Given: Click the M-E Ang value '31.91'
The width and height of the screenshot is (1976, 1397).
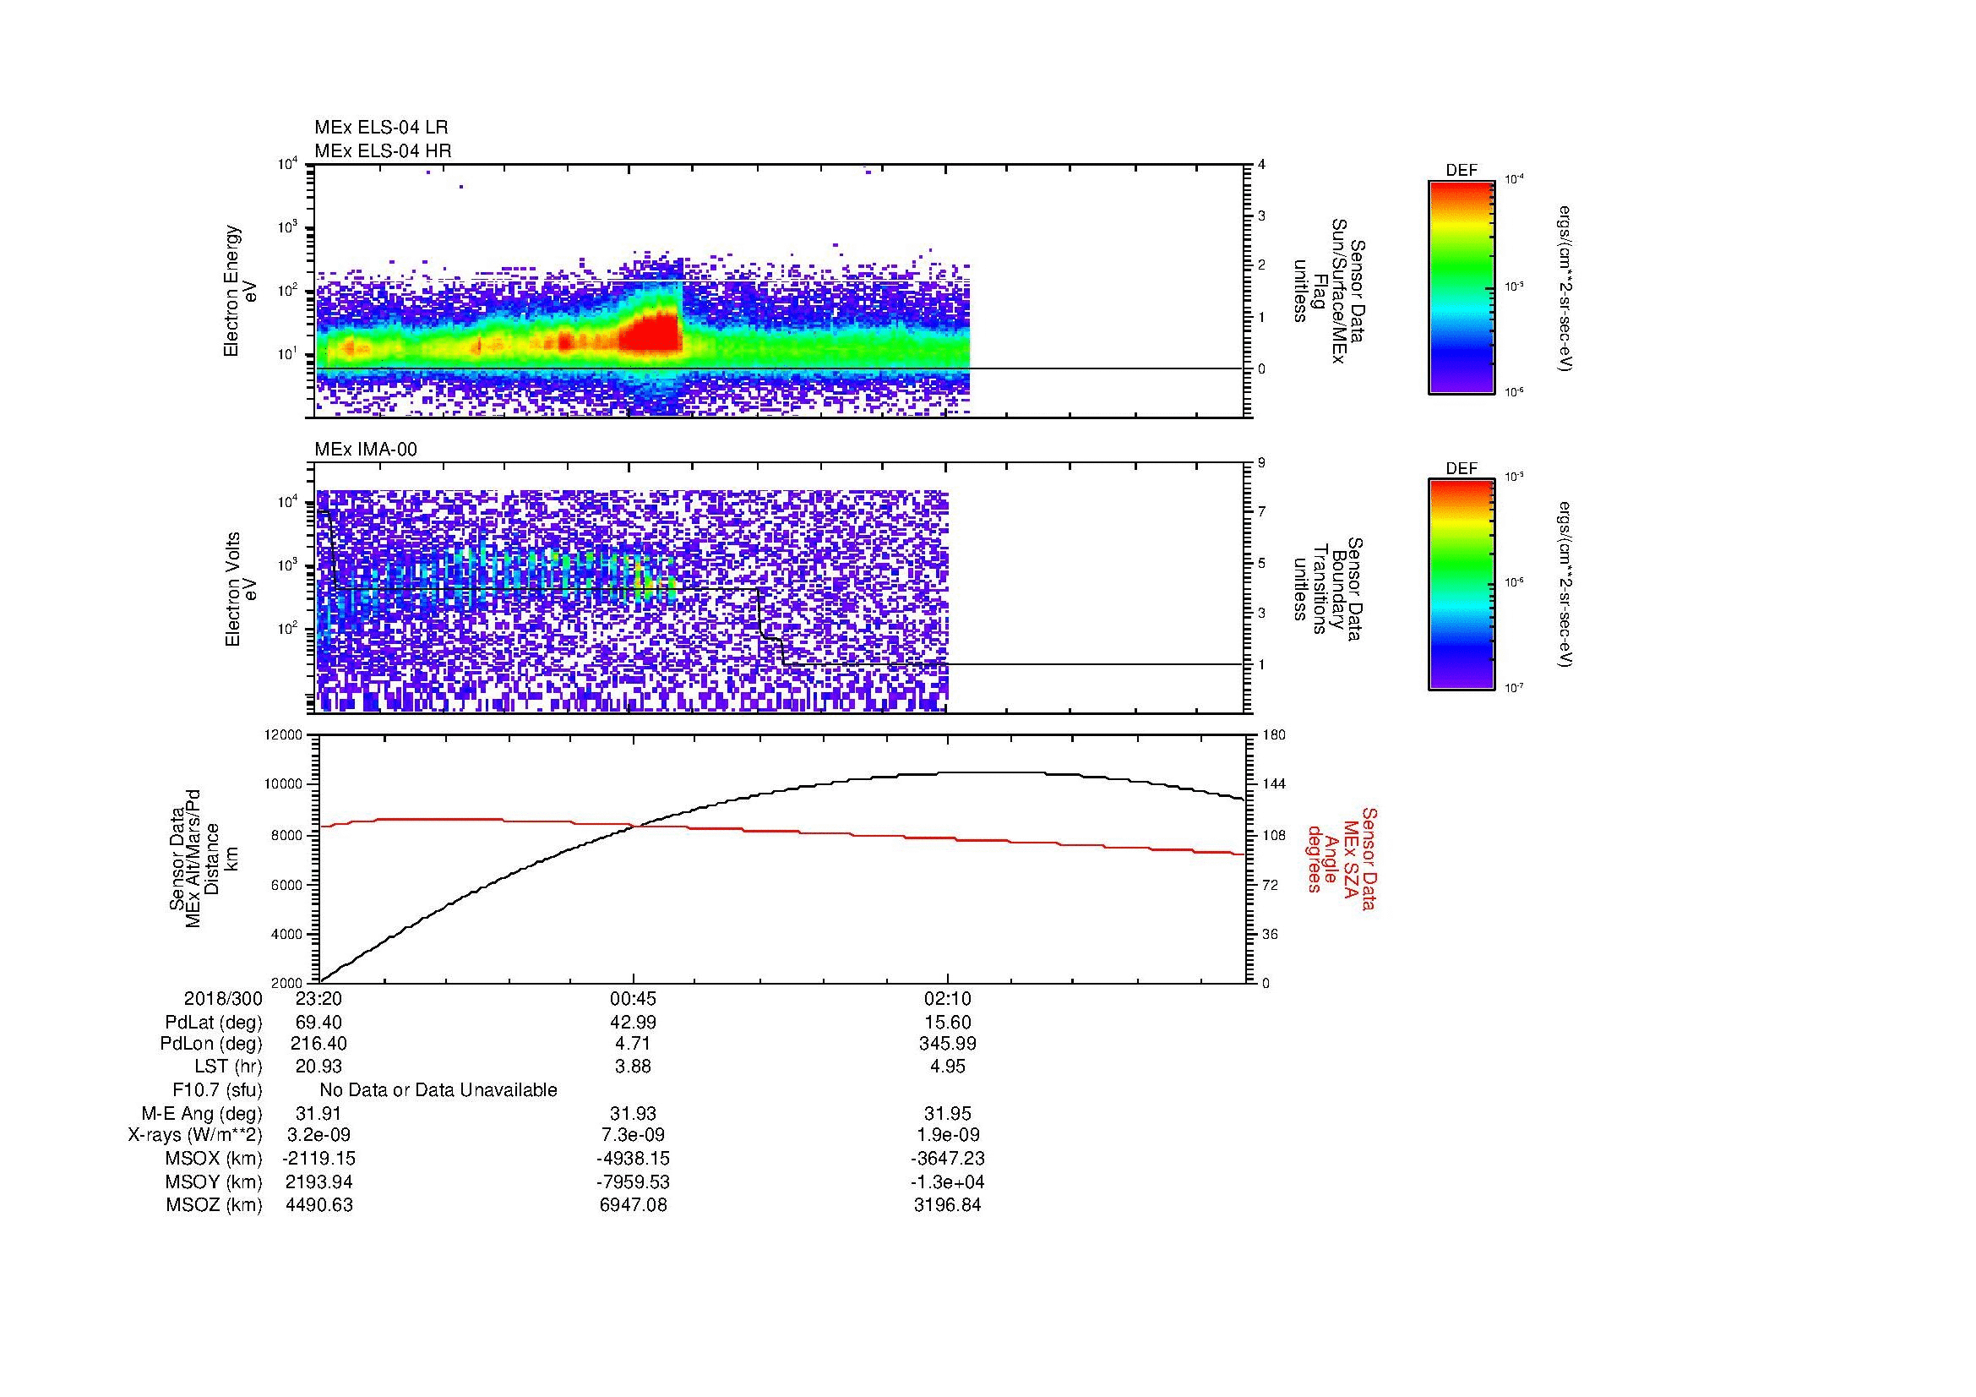Looking at the screenshot, I should pyautogui.click(x=319, y=1113).
